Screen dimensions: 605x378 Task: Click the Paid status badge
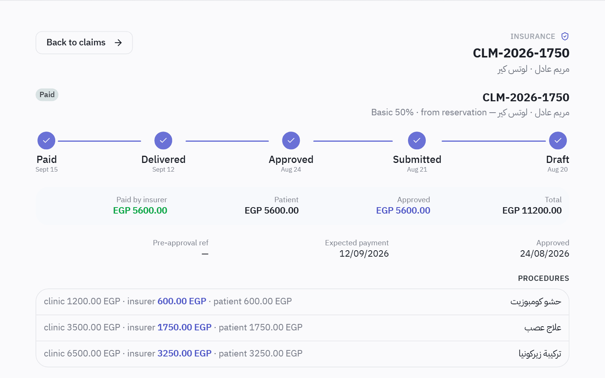(47, 95)
